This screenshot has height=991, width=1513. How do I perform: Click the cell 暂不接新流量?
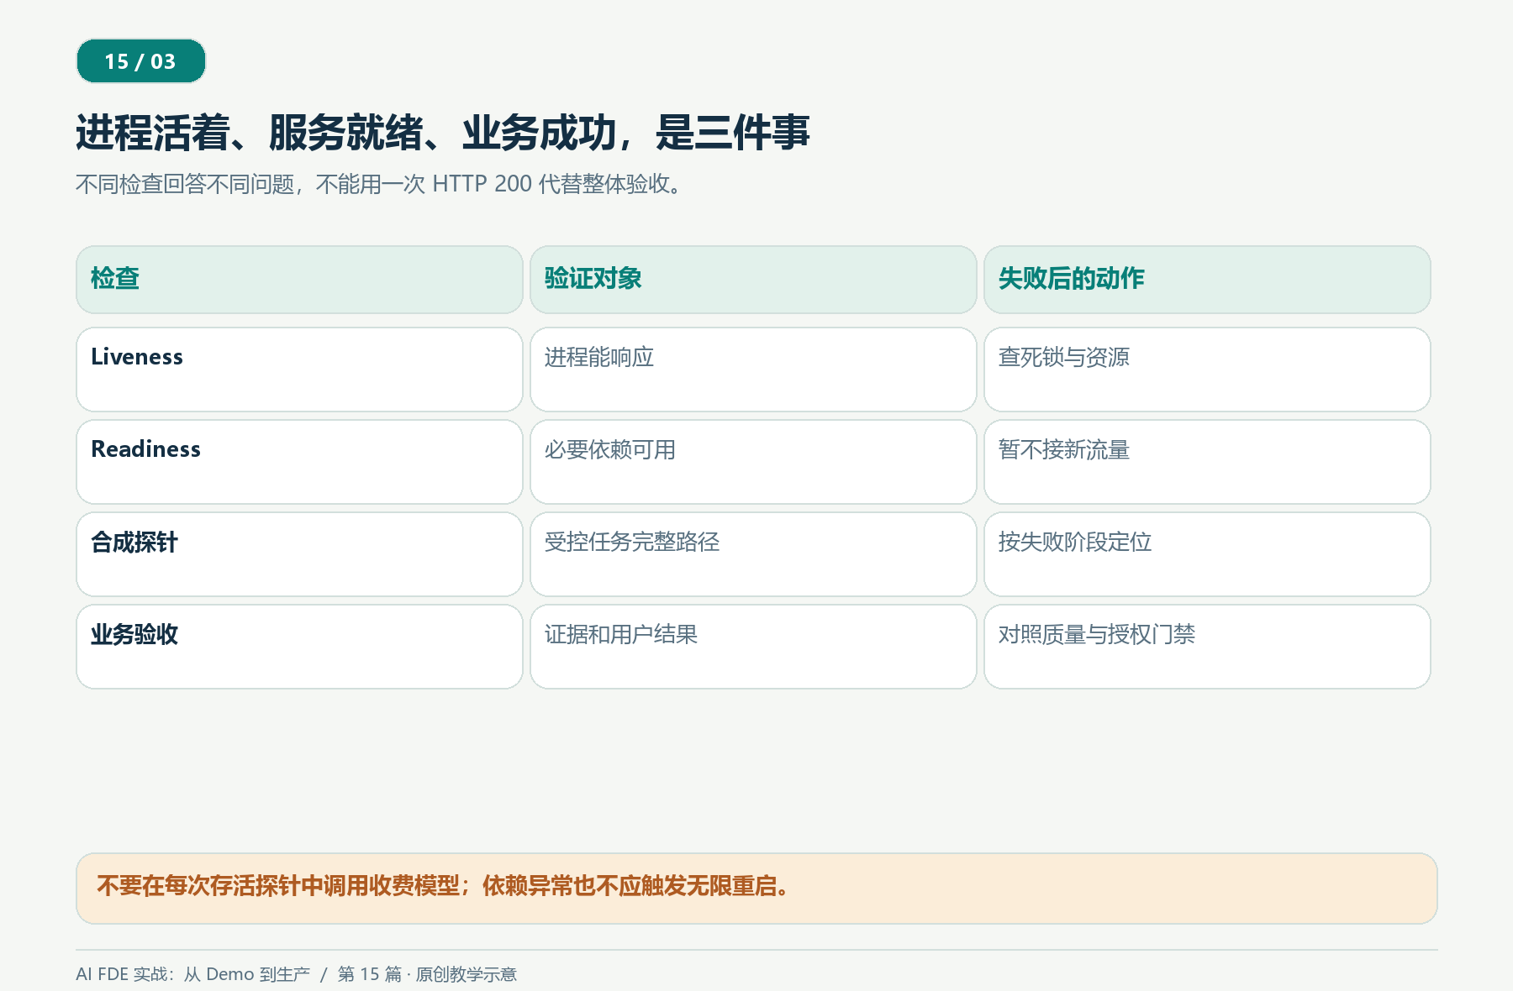point(1207,462)
